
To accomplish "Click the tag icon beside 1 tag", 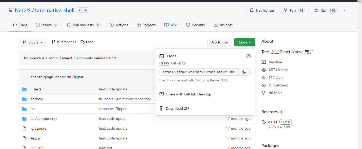I will tap(82, 42).
